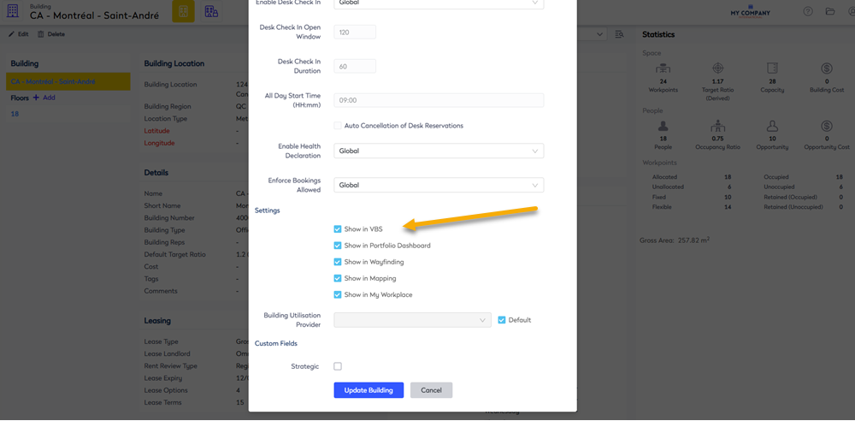This screenshot has height=421, width=855.
Task: Click the Delete trash icon
Action: point(41,34)
